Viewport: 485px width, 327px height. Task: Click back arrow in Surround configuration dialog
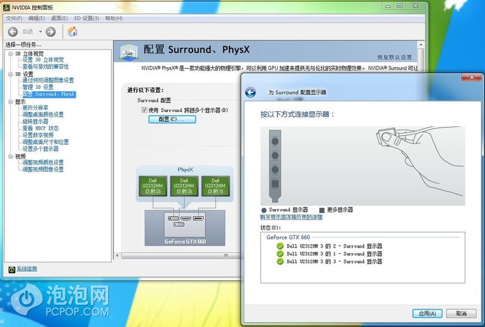(250, 92)
